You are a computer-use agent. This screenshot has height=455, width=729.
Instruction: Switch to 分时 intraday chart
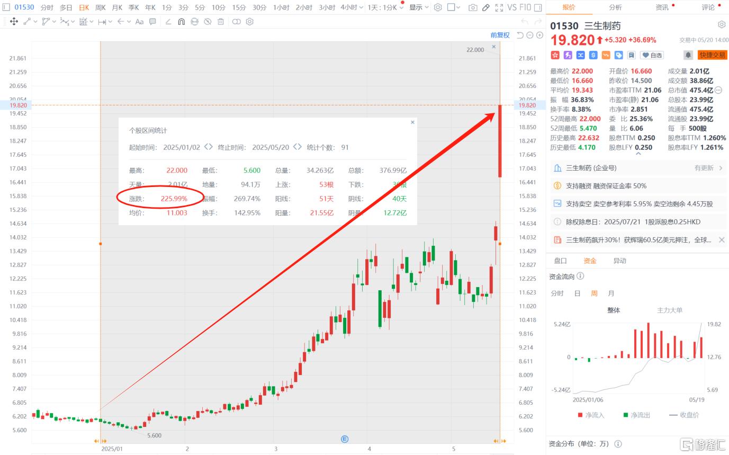coord(47,7)
